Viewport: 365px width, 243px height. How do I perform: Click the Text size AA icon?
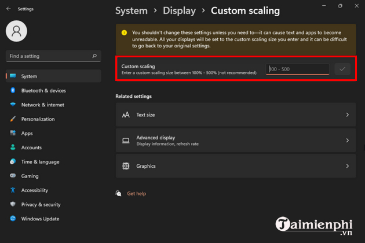click(x=126, y=115)
